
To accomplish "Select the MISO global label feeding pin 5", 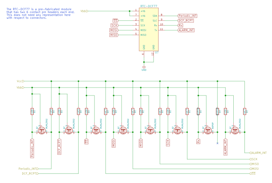I will (114, 35).
